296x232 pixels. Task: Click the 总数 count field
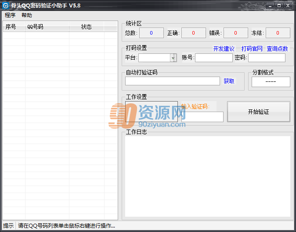(152, 33)
